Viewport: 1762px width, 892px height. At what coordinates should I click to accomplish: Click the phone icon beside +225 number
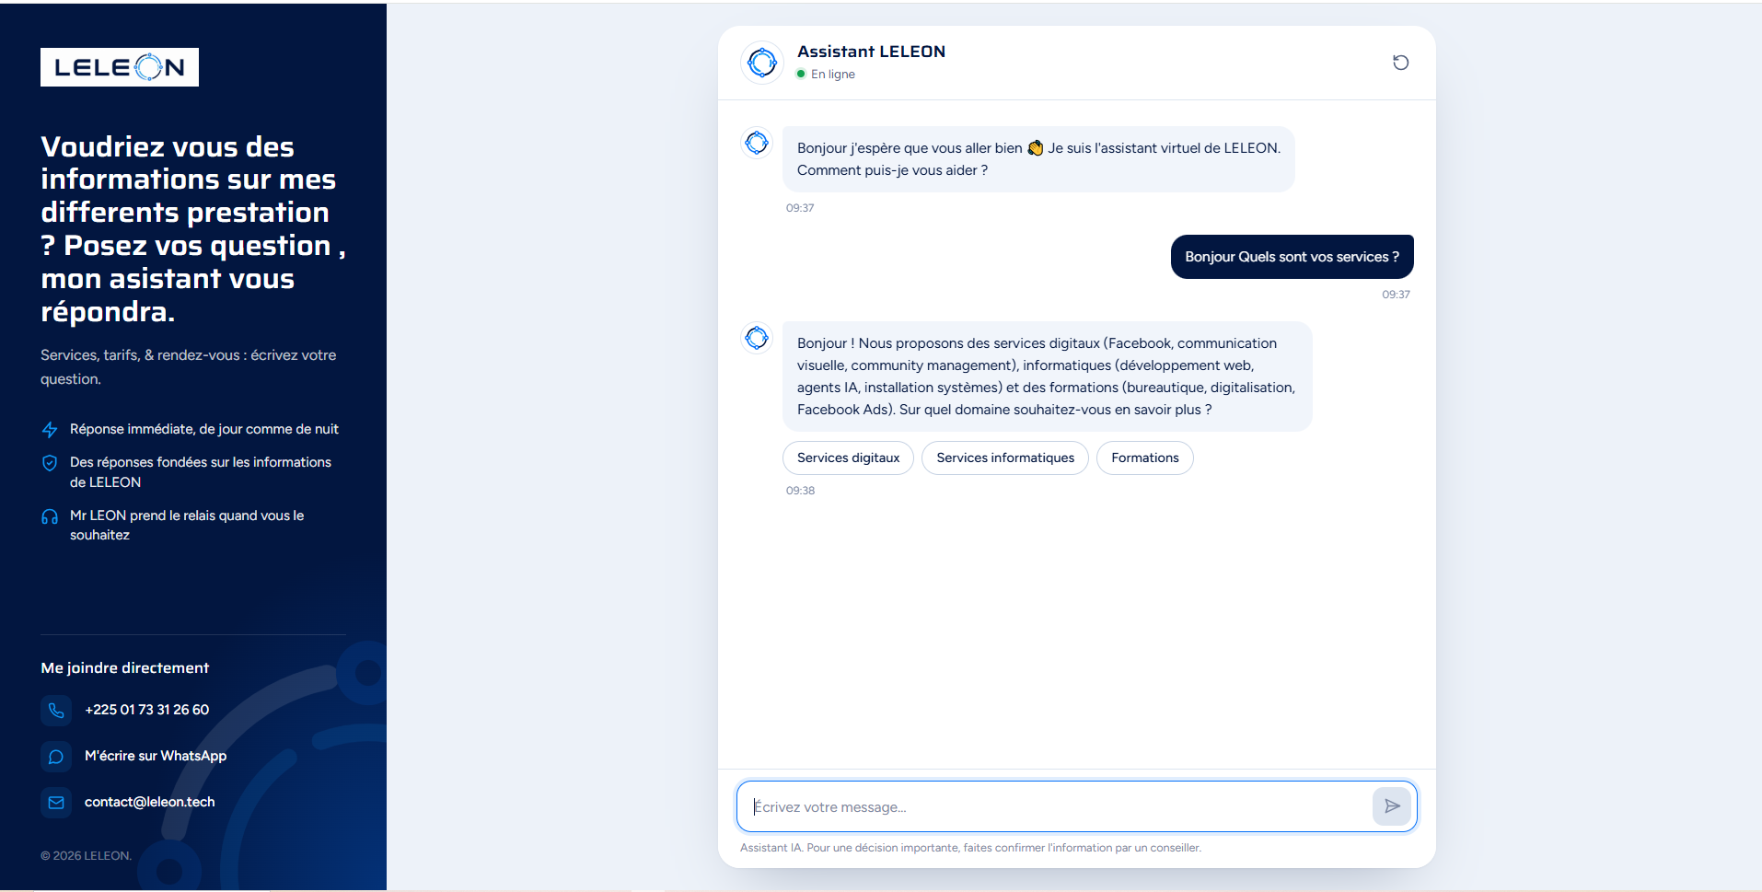(56, 711)
